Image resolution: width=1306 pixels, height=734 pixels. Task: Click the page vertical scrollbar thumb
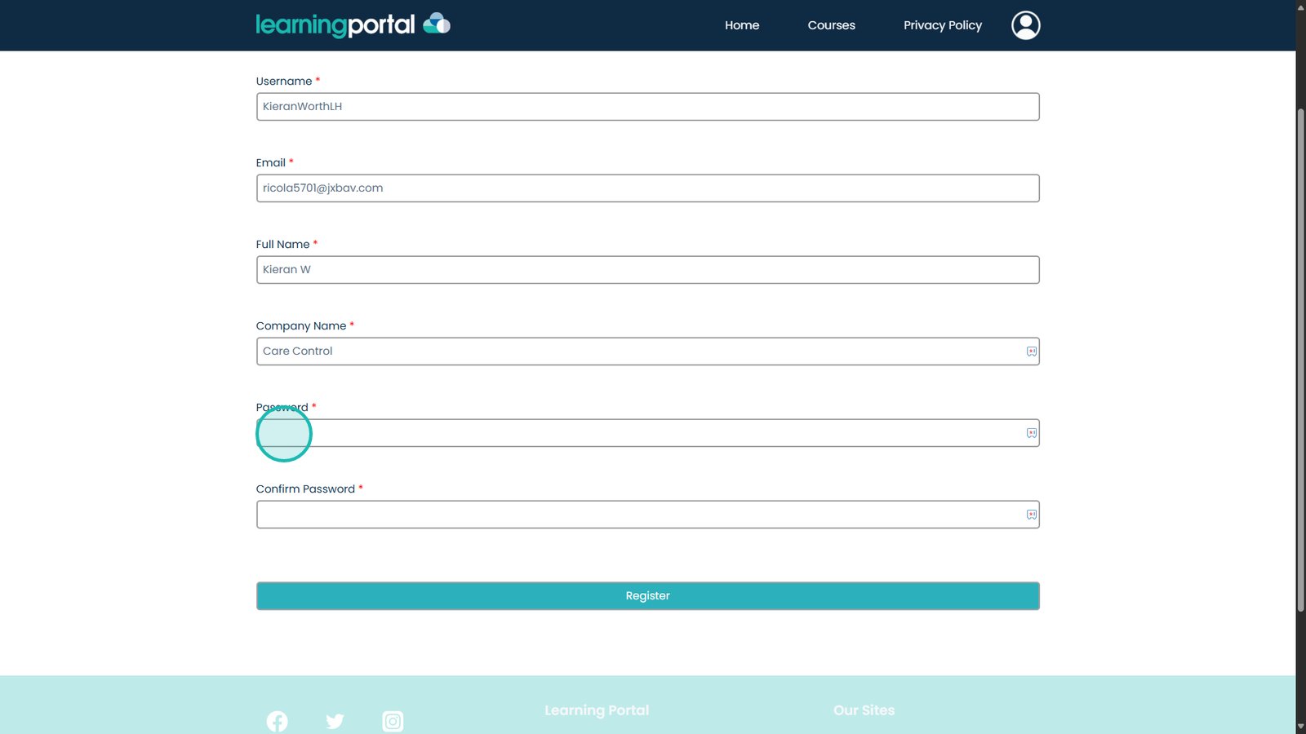coord(1300,359)
